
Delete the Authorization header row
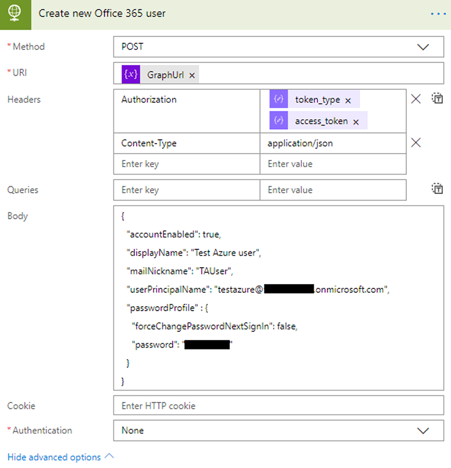click(x=416, y=99)
